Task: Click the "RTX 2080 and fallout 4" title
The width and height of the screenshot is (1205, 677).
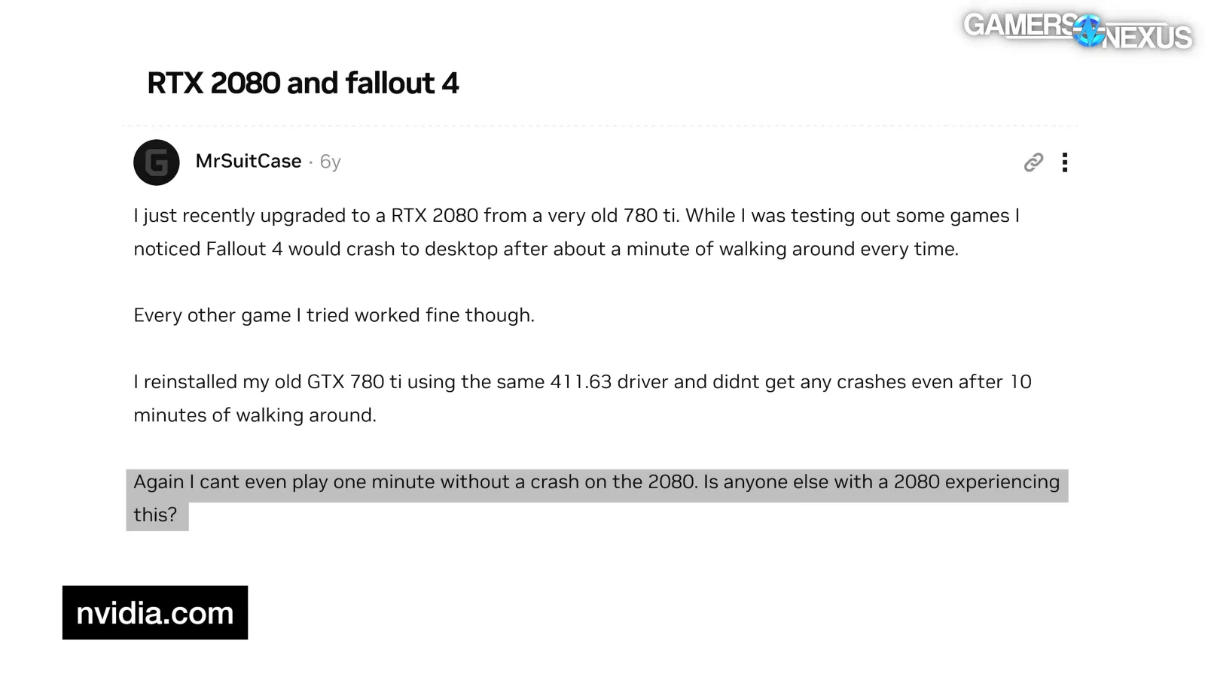Action: (x=303, y=83)
